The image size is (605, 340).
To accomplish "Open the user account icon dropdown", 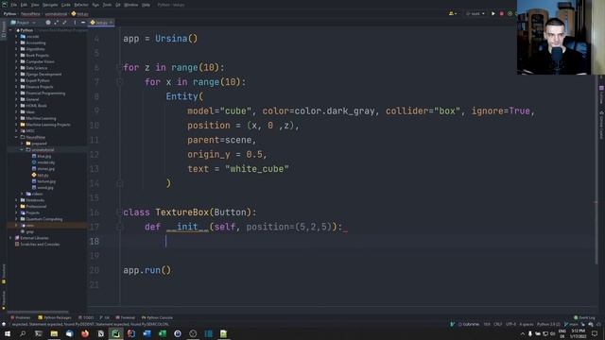I will (453, 13).
